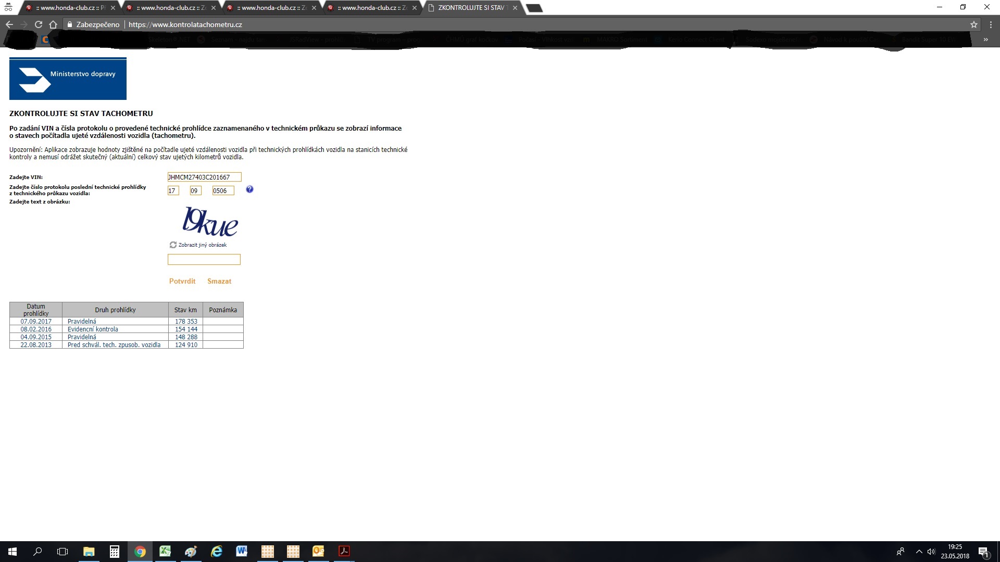Open Excel from the taskbar
The width and height of the screenshot is (1000, 562).
click(165, 552)
